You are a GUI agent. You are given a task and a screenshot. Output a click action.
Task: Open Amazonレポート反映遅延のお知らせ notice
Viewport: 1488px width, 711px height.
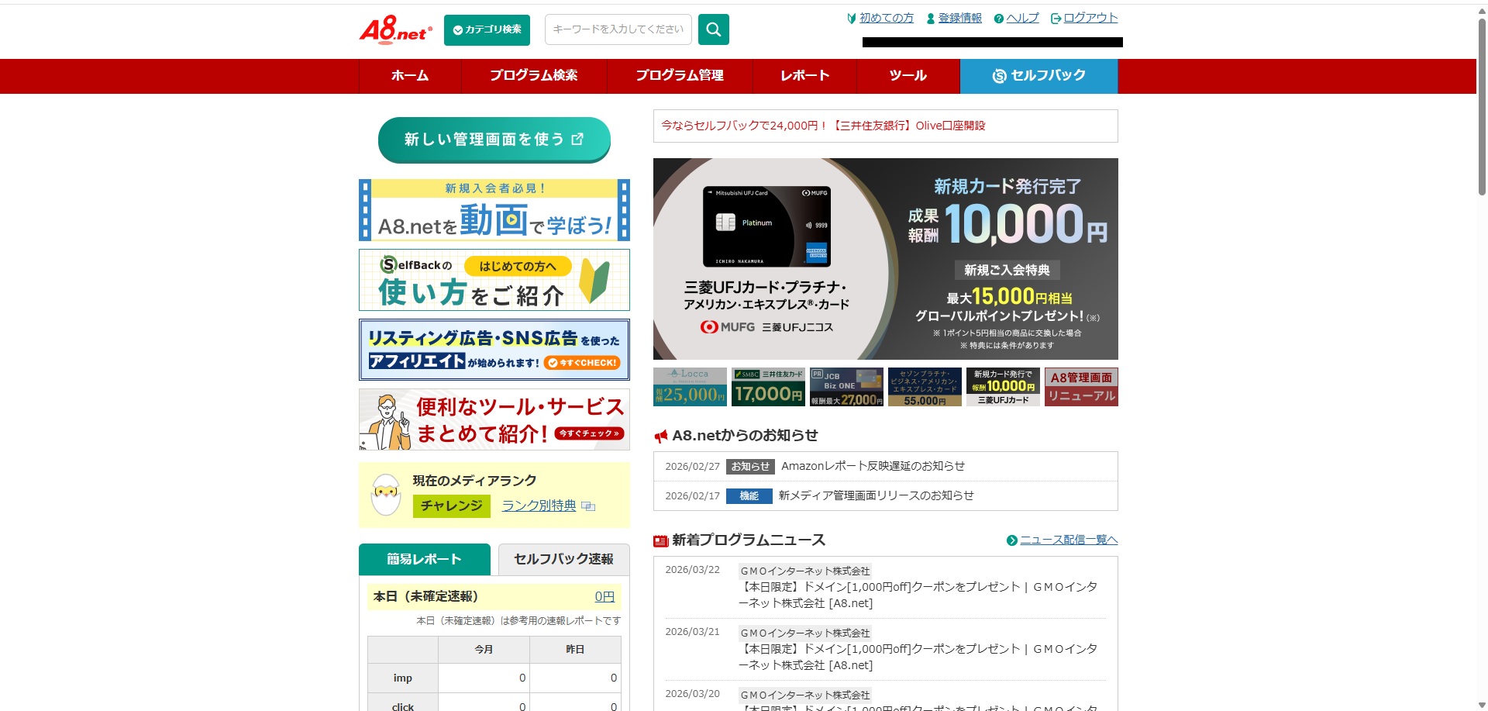(873, 466)
